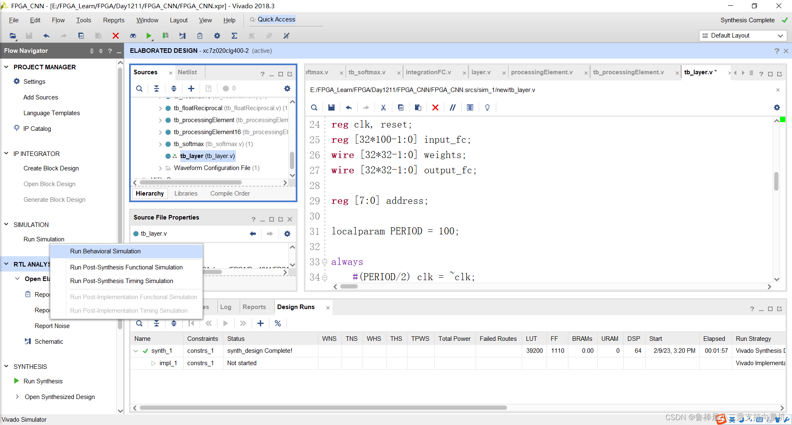Search in the Design Runs panel
Screen dimensions: 792x425
139,323
